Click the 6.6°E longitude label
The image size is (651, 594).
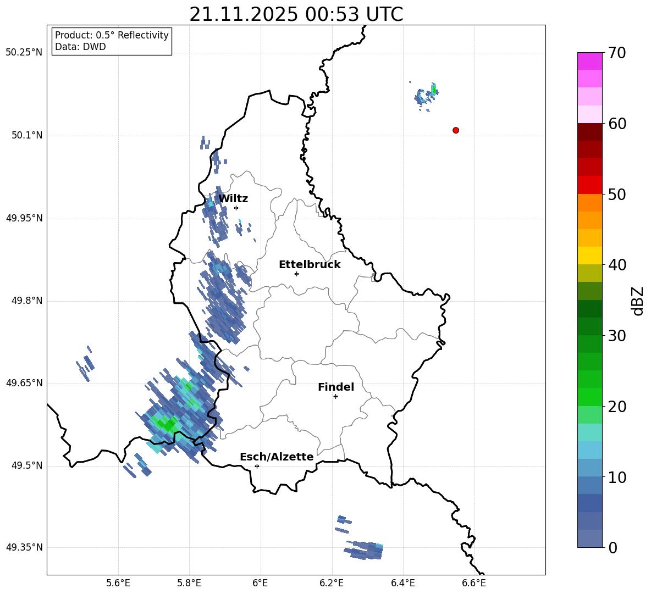tap(474, 583)
